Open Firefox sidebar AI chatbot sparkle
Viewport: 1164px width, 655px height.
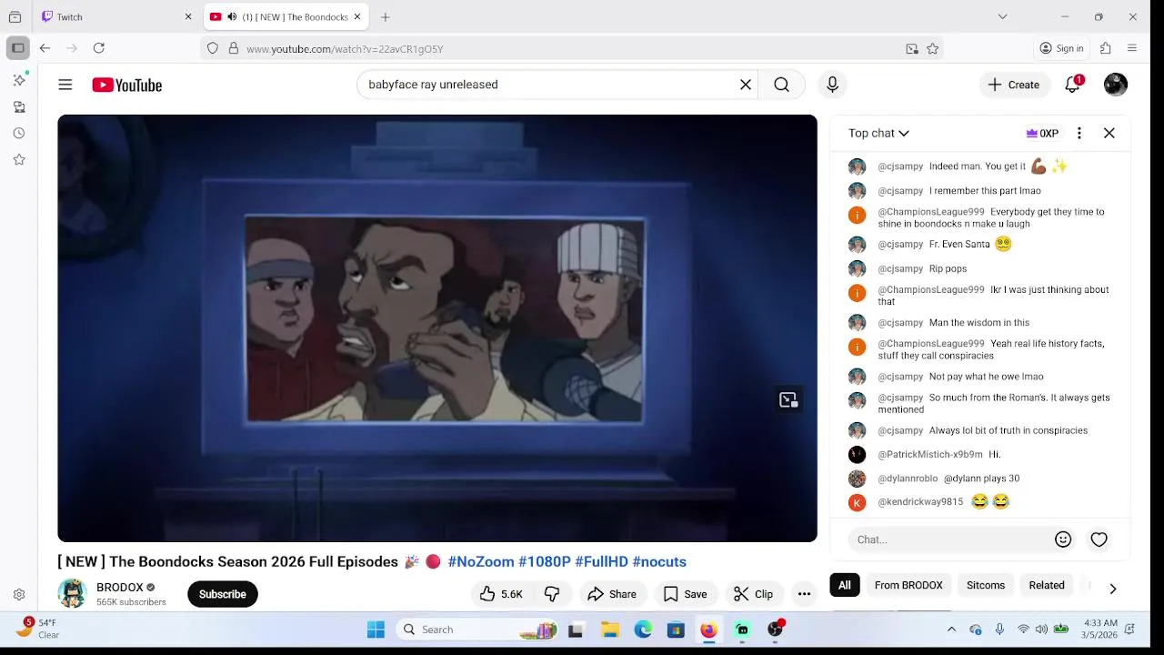pyautogui.click(x=19, y=80)
